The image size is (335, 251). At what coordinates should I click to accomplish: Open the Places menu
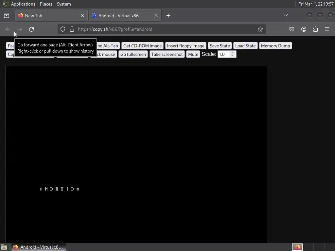pyautogui.click(x=46, y=4)
